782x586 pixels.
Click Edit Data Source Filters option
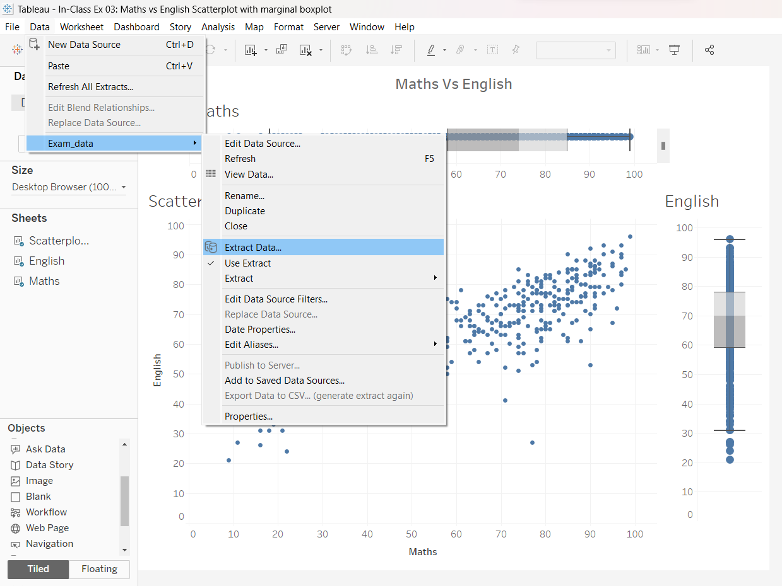pyautogui.click(x=276, y=299)
